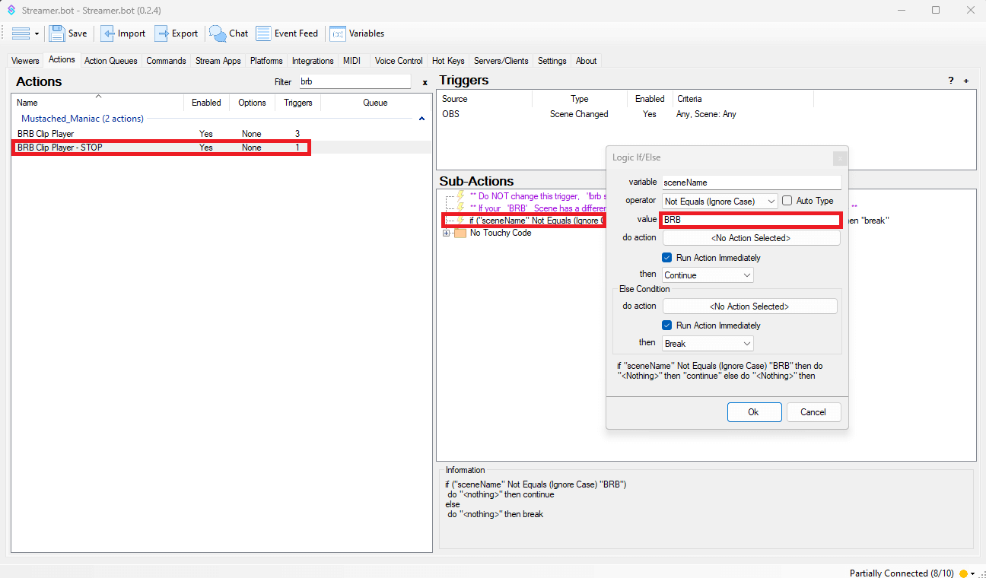Click the add trigger plus icon
The width and height of the screenshot is (986, 578).
pyautogui.click(x=966, y=81)
